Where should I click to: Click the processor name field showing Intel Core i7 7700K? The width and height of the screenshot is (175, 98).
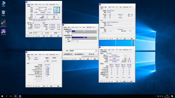point(43,8)
